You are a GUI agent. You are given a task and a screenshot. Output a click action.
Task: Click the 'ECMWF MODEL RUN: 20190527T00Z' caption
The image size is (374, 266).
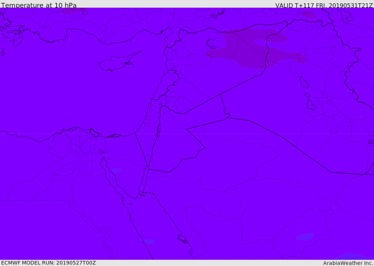pos(49,263)
